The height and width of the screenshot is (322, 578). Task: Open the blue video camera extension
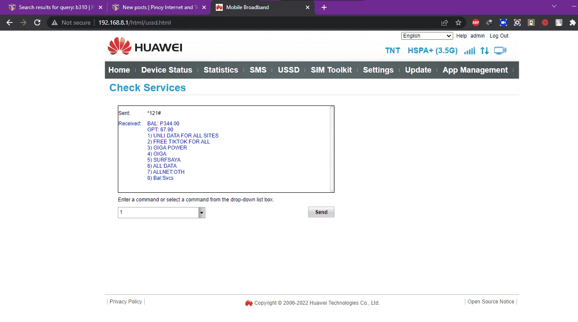tap(503, 22)
